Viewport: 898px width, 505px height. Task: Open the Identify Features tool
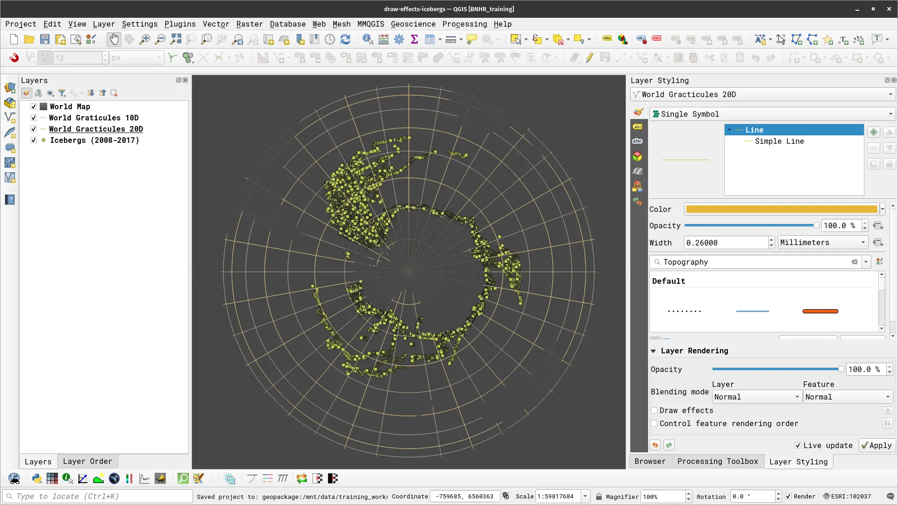pos(368,40)
